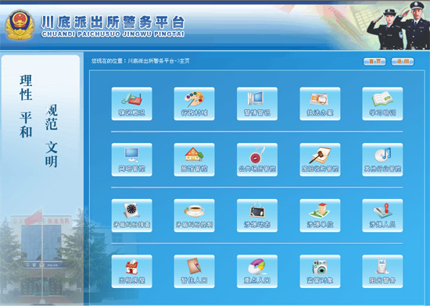This screenshot has width=430, height=306.
Task: Select the 其他行业管控 music disc tile
Action: pyautogui.click(x=382, y=159)
